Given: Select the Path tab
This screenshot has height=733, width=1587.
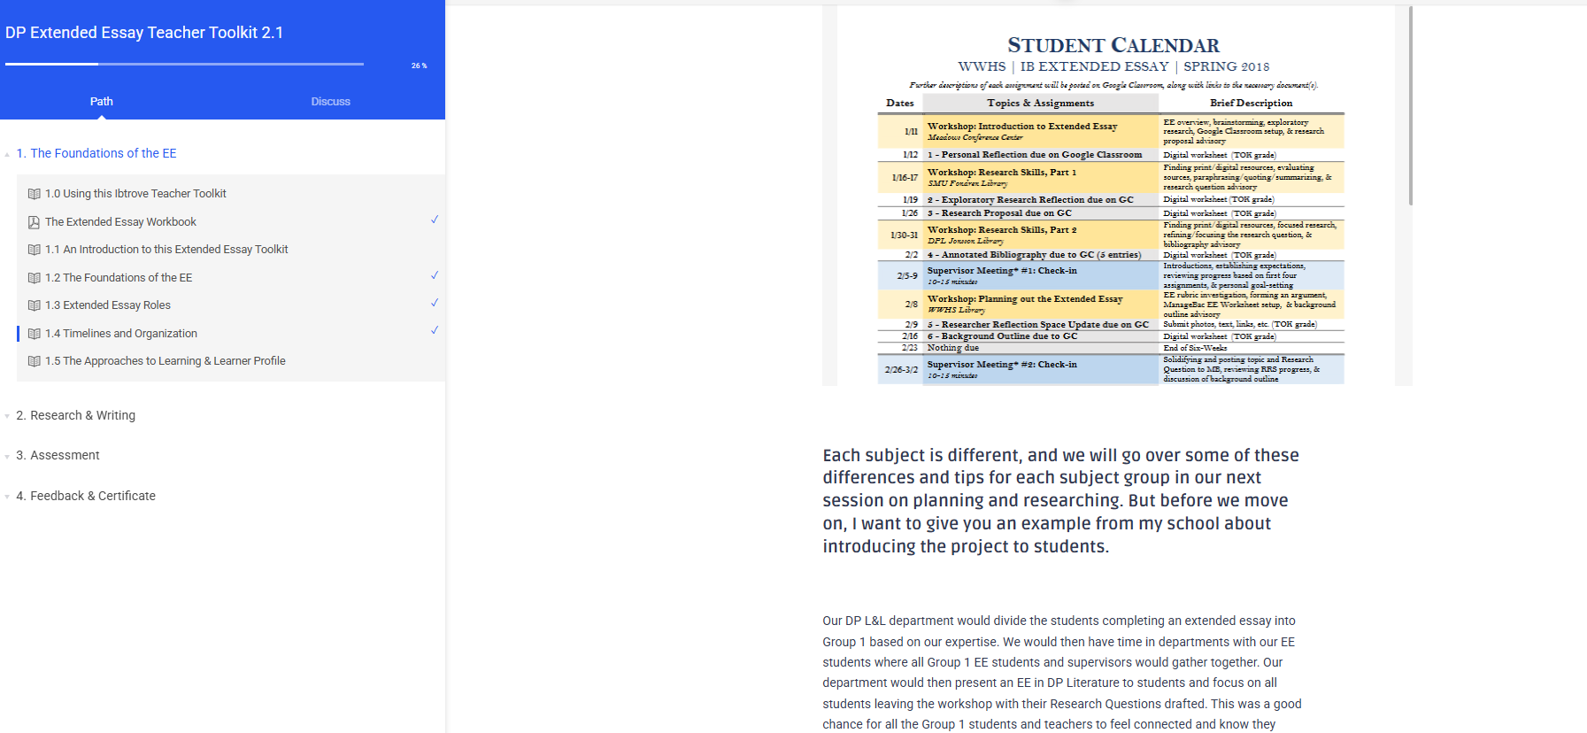Looking at the screenshot, I should (x=101, y=102).
